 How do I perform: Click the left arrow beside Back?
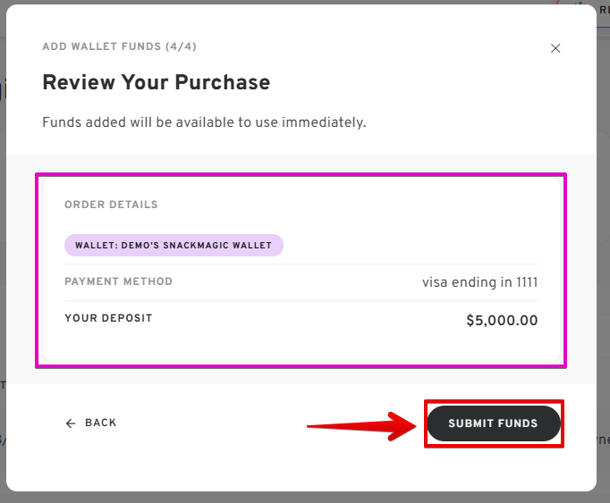click(x=71, y=423)
